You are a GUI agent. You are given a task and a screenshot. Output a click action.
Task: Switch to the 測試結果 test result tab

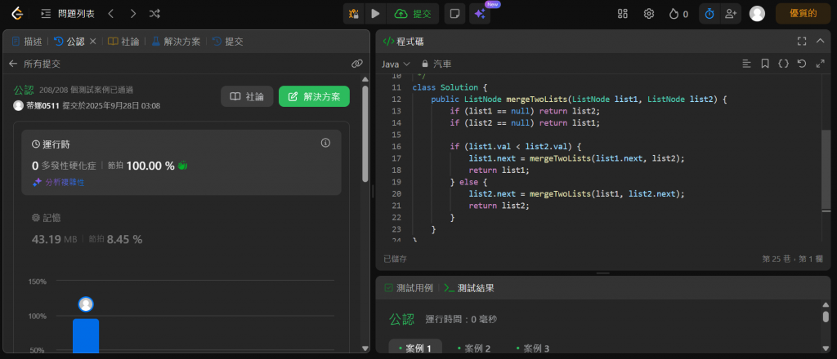[x=469, y=288]
